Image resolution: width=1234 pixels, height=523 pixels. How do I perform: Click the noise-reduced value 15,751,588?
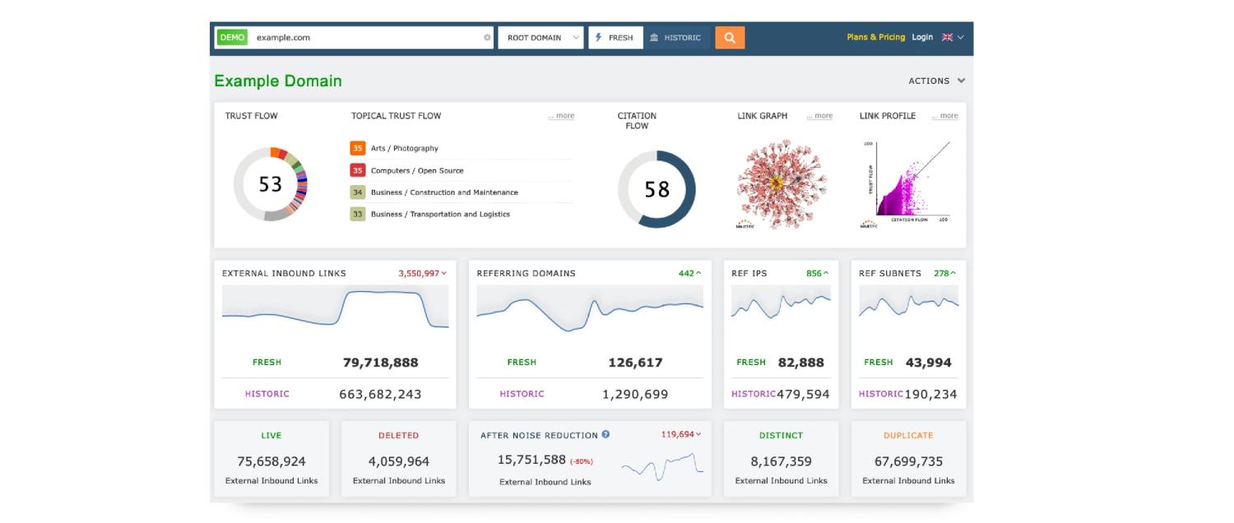coord(531,460)
